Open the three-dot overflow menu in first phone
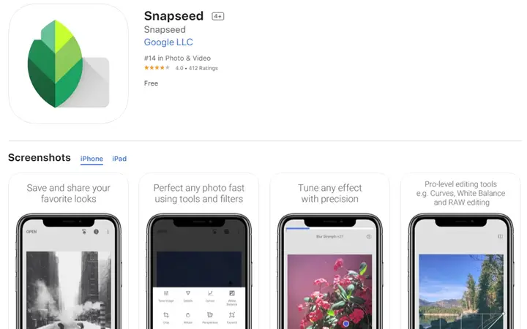Image resolution: width=527 pixels, height=329 pixels. pos(108,232)
